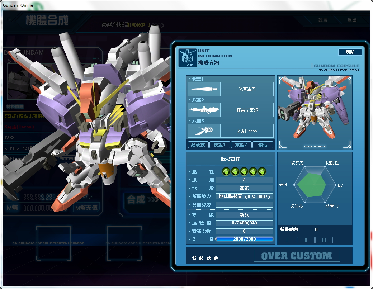Click the 反射Incom weapon name
Screen dimensions: 373x289
tap(247, 131)
